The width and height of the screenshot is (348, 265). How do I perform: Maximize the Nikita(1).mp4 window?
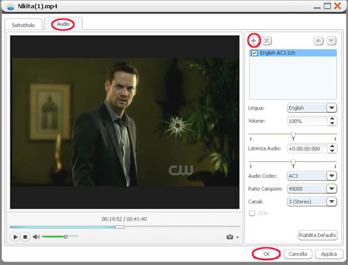pyautogui.click(x=327, y=6)
